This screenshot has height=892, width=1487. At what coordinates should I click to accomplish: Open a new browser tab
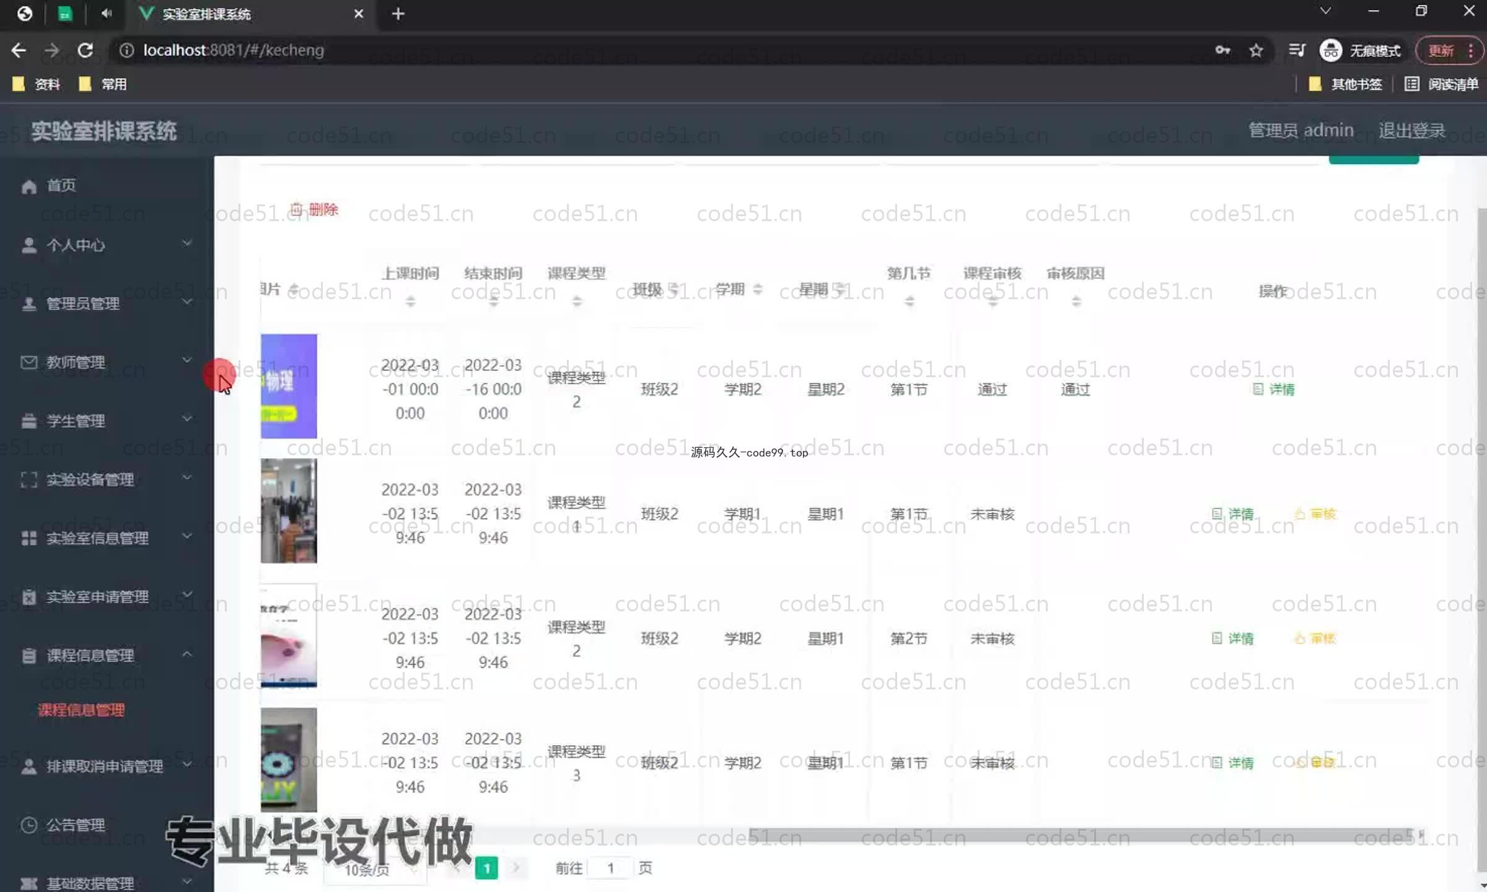pyautogui.click(x=398, y=14)
